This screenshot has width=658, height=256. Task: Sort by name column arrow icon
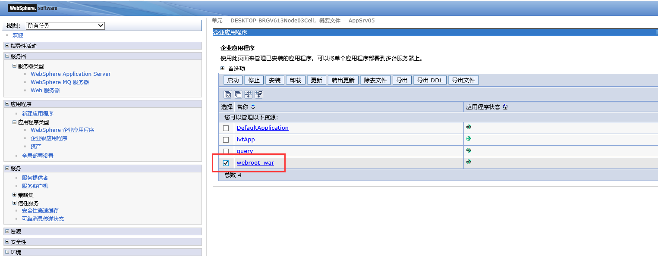(x=253, y=107)
